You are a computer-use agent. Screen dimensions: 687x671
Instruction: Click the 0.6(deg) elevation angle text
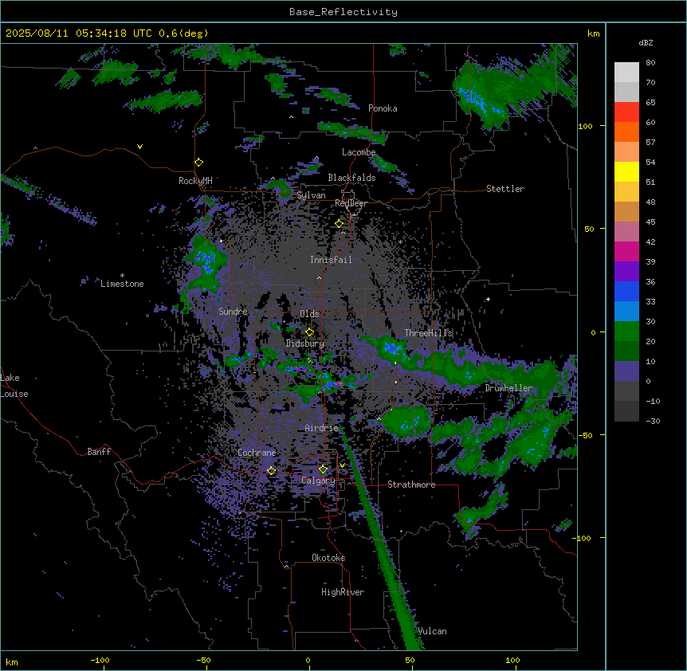click(183, 33)
